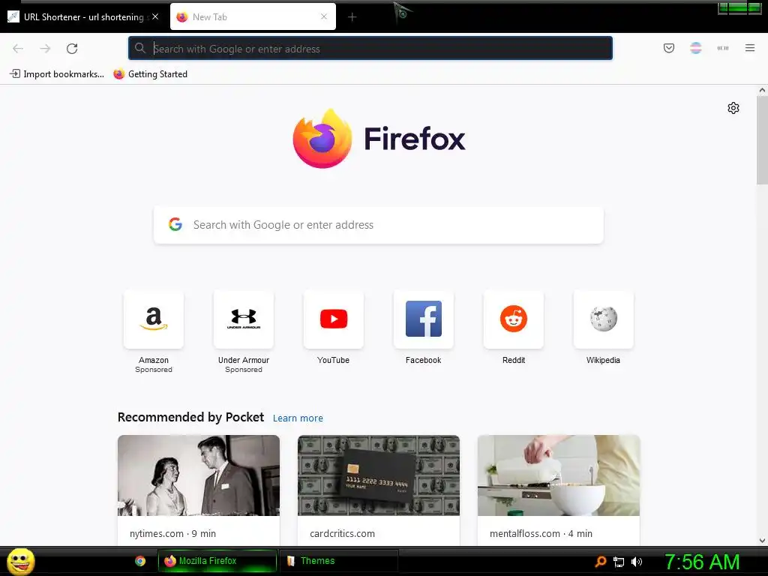The height and width of the screenshot is (576, 768).
Task: Click the Recommended by Pocket heading
Action: coord(191,417)
